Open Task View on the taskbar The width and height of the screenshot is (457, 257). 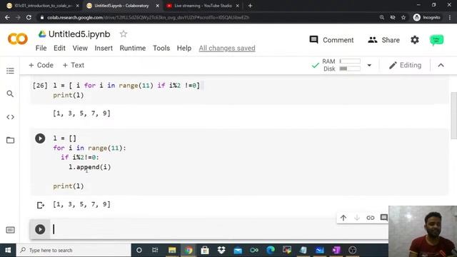[x=156, y=251]
